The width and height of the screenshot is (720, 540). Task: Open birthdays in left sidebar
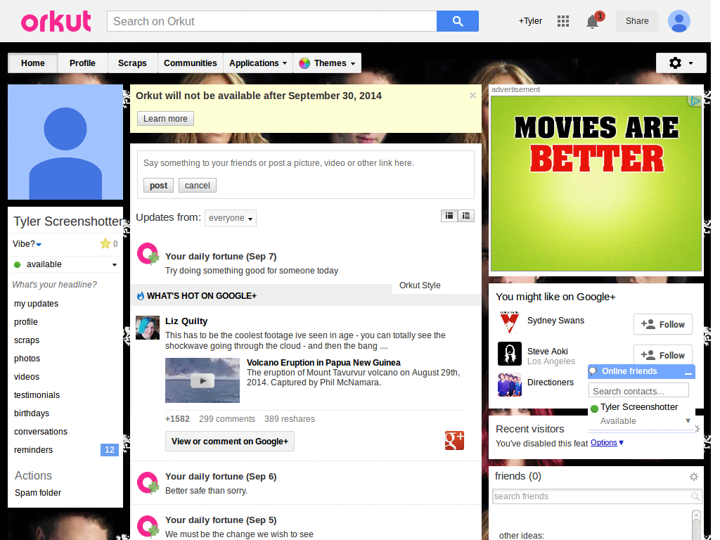coord(32,413)
